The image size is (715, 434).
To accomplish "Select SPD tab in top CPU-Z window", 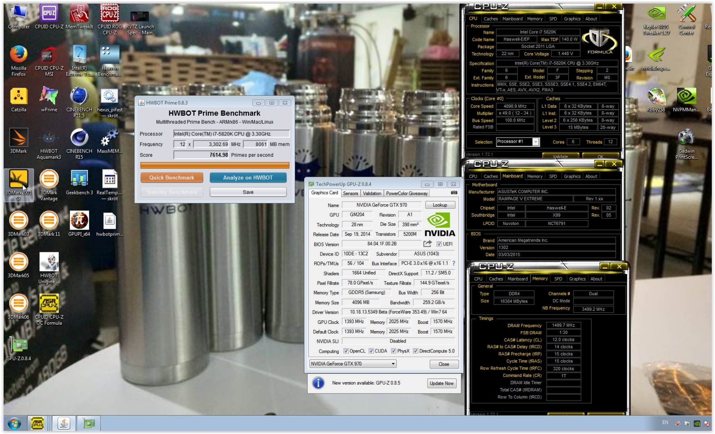I will point(553,18).
